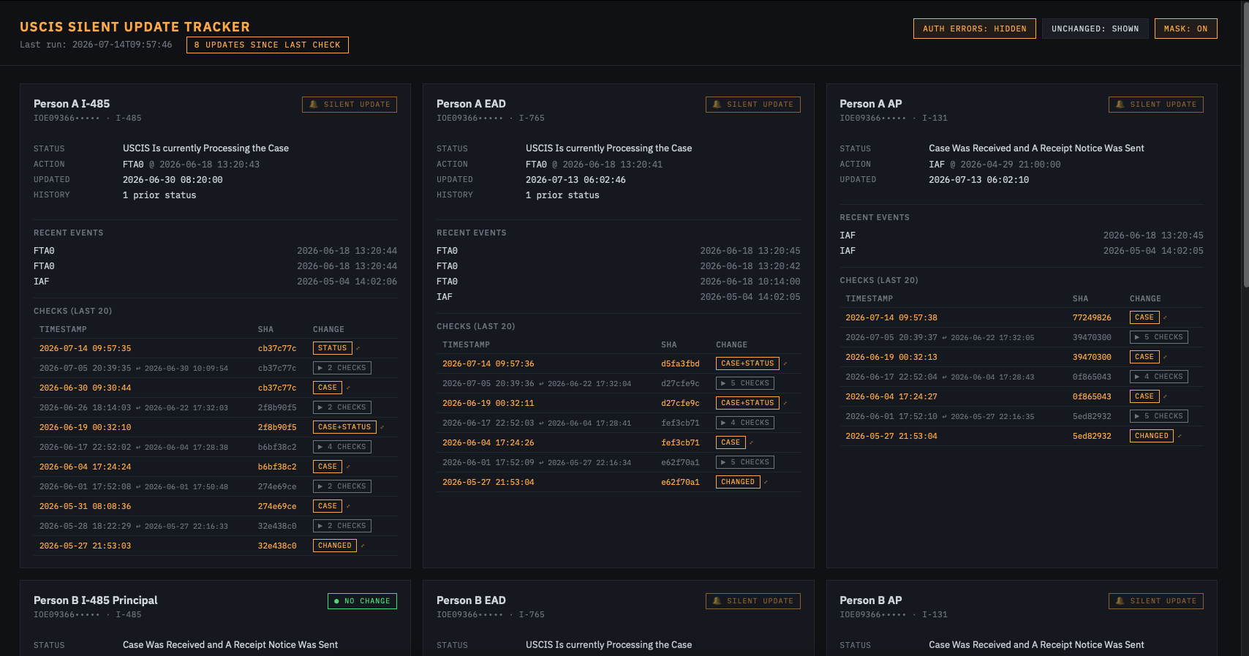
Task: Click the bell SILENT UPDATE badge on Person A I-485
Action: [350, 105]
